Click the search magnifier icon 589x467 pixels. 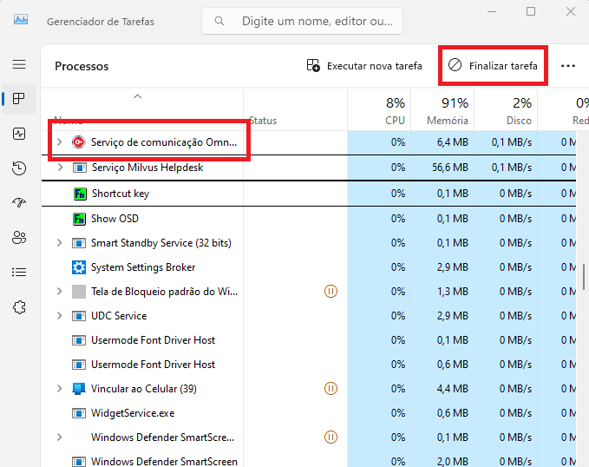click(x=219, y=21)
